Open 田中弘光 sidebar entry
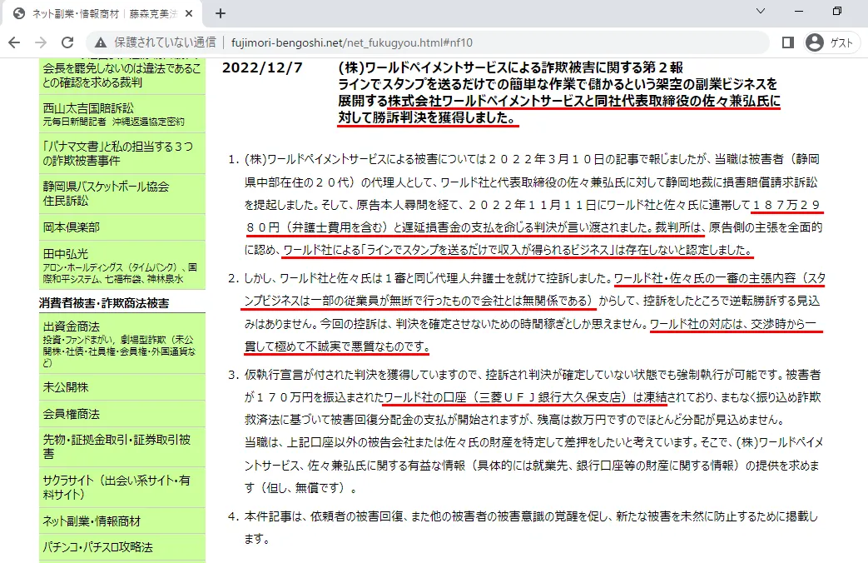868x563 pixels. (66, 253)
